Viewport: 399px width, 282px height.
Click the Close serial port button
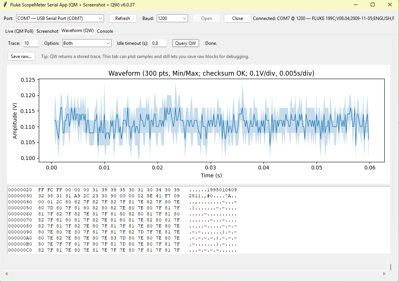pos(237,18)
